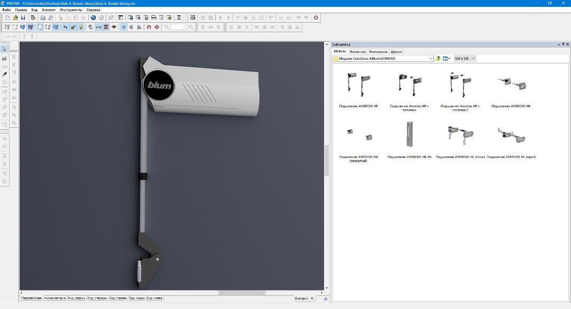Toggle the textured blue cube mode
This screenshot has height=309, width=571.
click(x=56, y=27)
